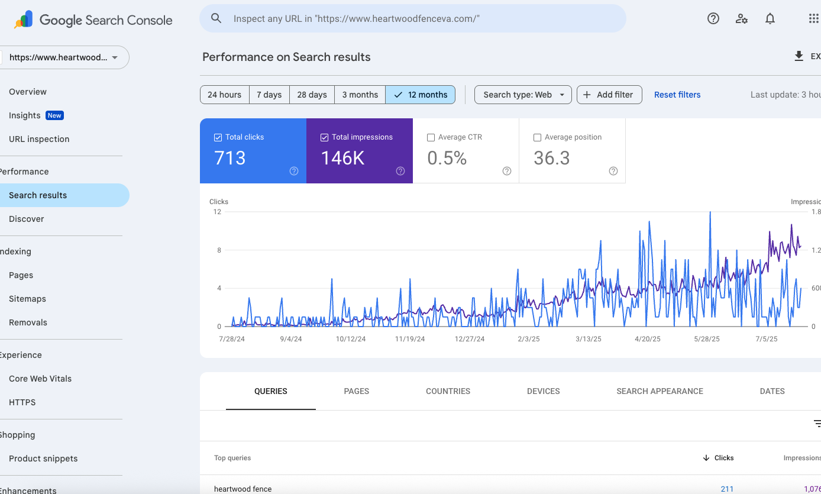Image resolution: width=821 pixels, height=494 pixels.
Task: Collapse the Shopping section header
Action: (x=18, y=435)
